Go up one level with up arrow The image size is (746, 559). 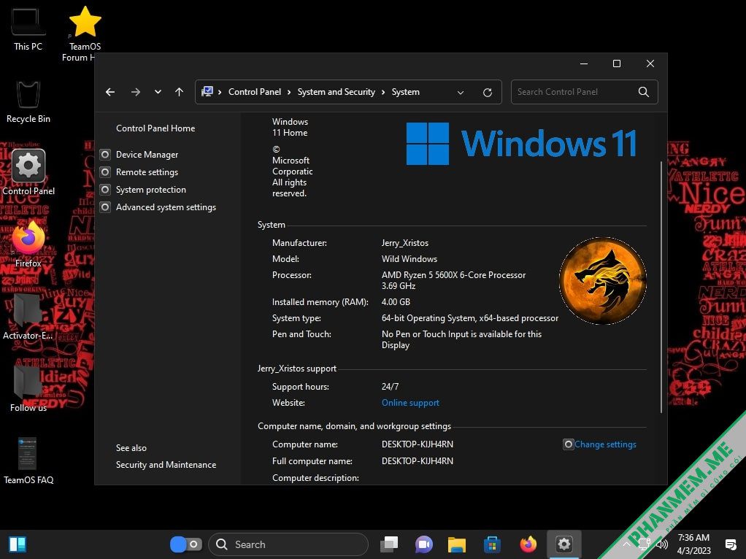click(179, 92)
